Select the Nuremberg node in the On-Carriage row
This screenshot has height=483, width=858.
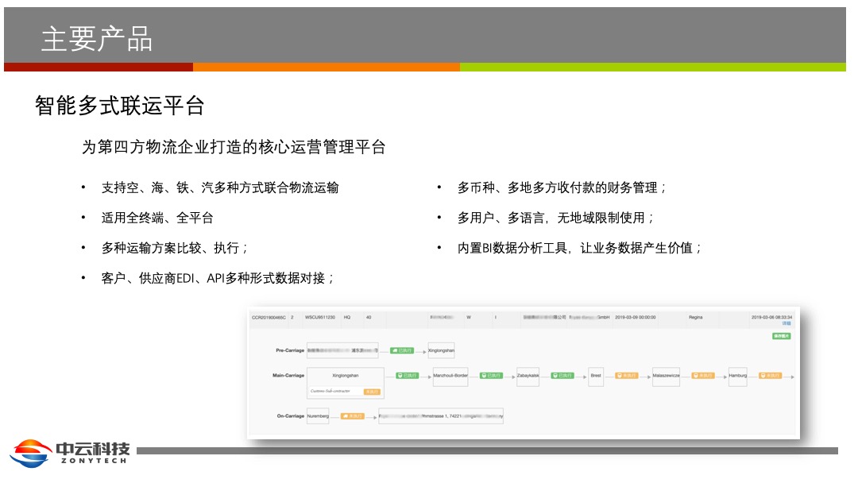(317, 416)
